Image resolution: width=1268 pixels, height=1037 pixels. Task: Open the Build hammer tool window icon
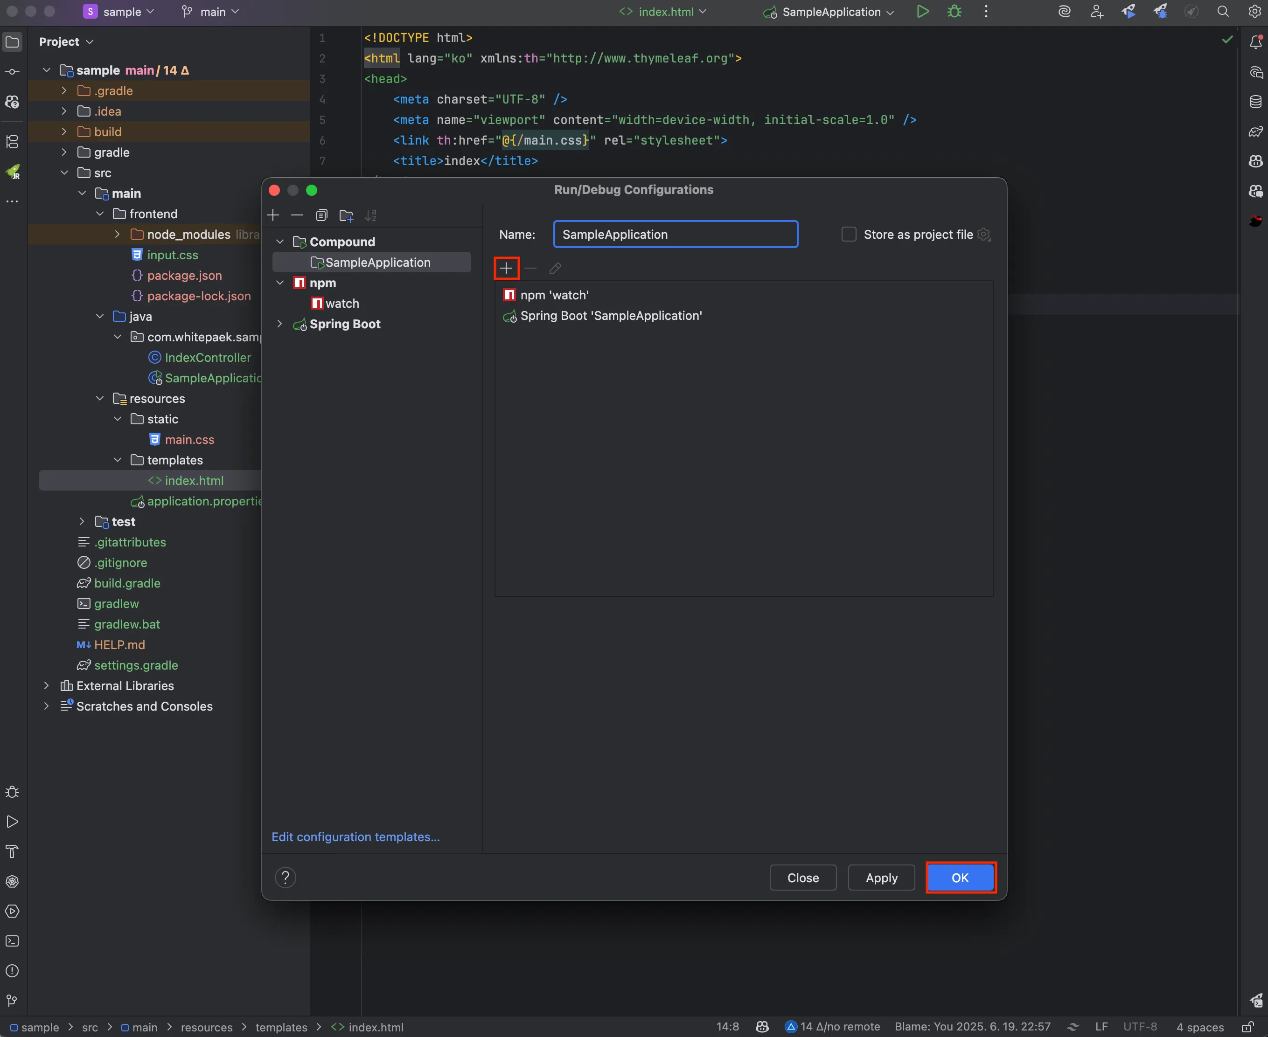tap(12, 851)
